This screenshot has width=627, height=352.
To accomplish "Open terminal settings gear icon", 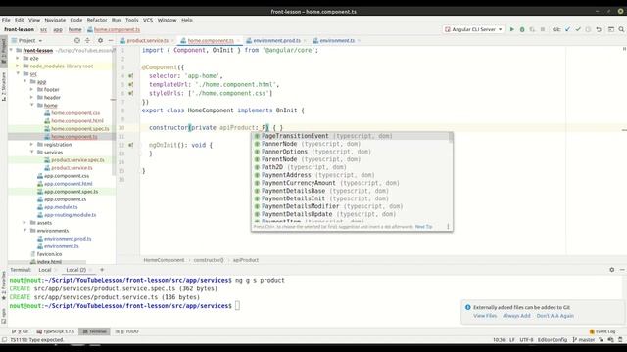I will click(611, 270).
